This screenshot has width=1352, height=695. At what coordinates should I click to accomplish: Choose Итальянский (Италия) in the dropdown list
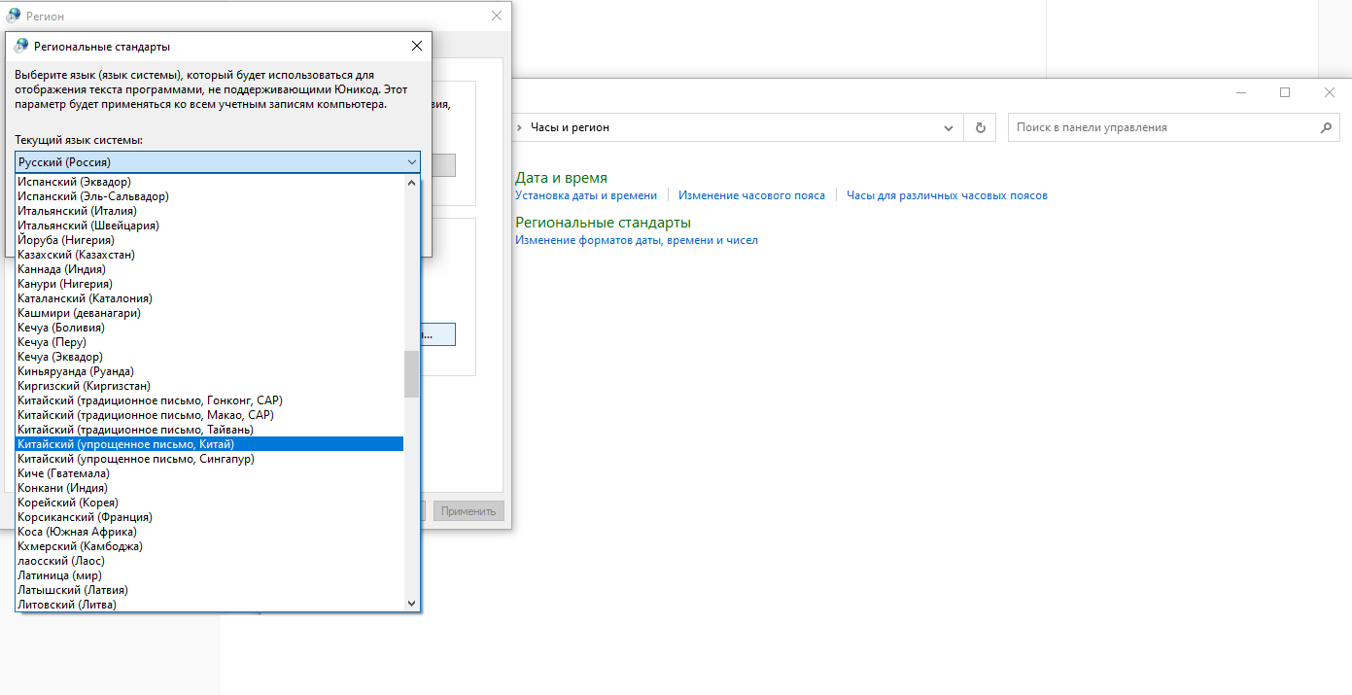(x=209, y=211)
